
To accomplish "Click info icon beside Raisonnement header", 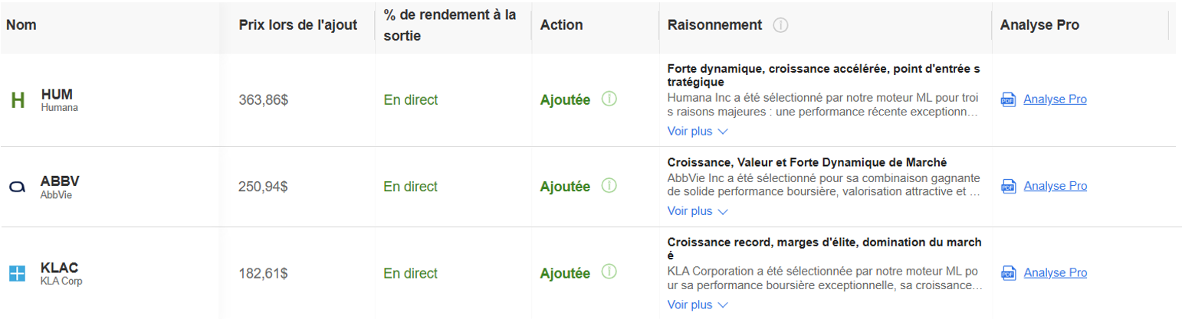I will pos(780,25).
